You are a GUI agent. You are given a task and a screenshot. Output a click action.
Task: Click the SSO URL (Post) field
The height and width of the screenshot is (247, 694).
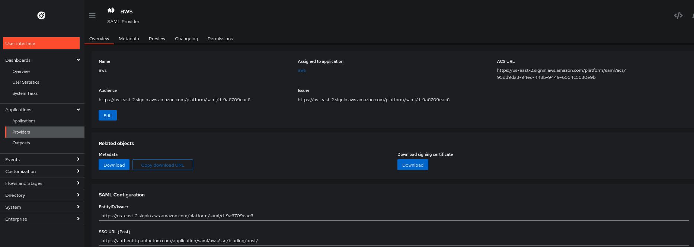pyautogui.click(x=394, y=241)
